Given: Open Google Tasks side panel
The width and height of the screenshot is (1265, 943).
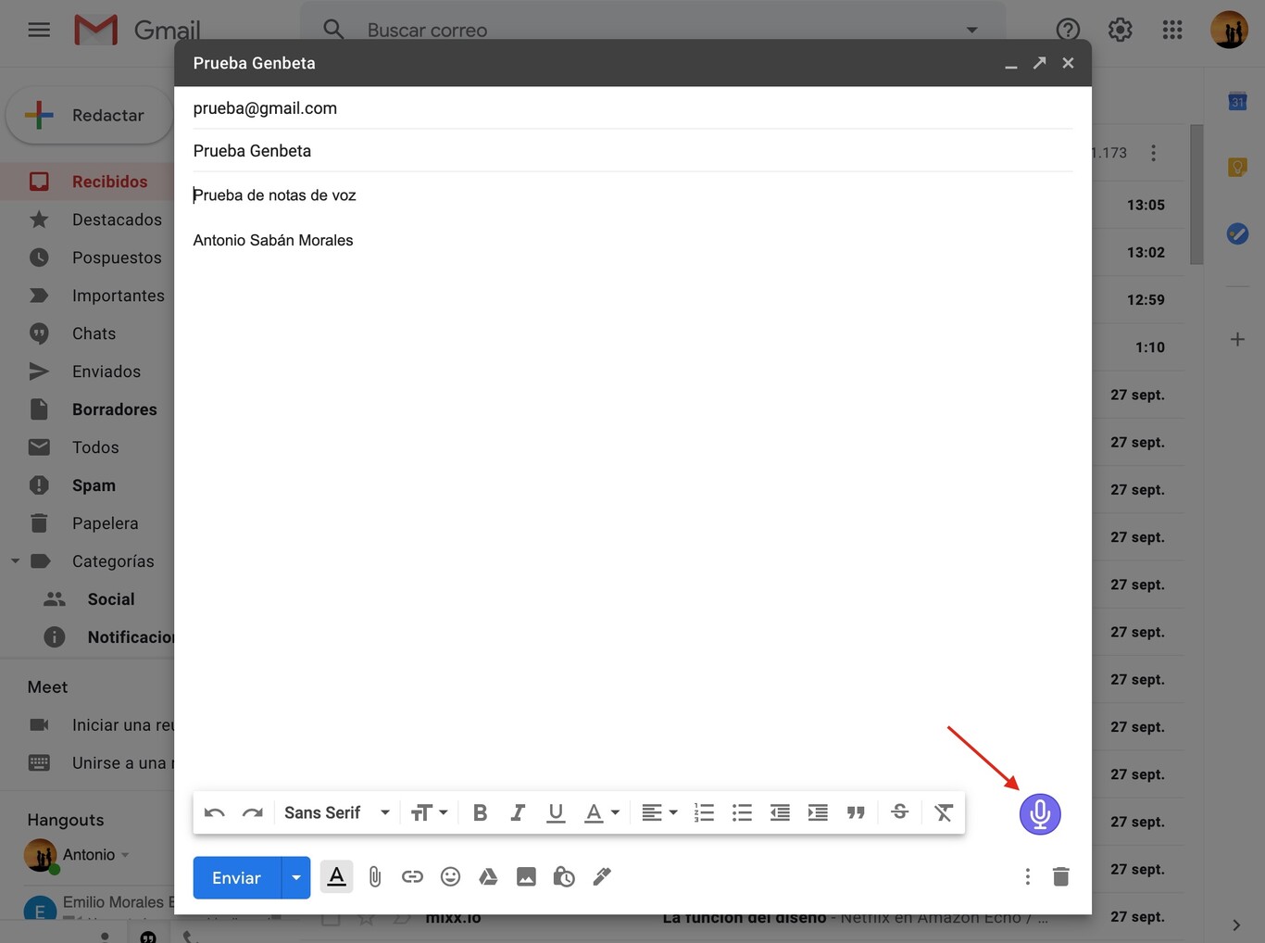Looking at the screenshot, I should point(1237,233).
